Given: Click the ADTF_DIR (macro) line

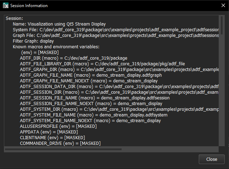Looking at the screenshot, I should (x=74, y=58).
